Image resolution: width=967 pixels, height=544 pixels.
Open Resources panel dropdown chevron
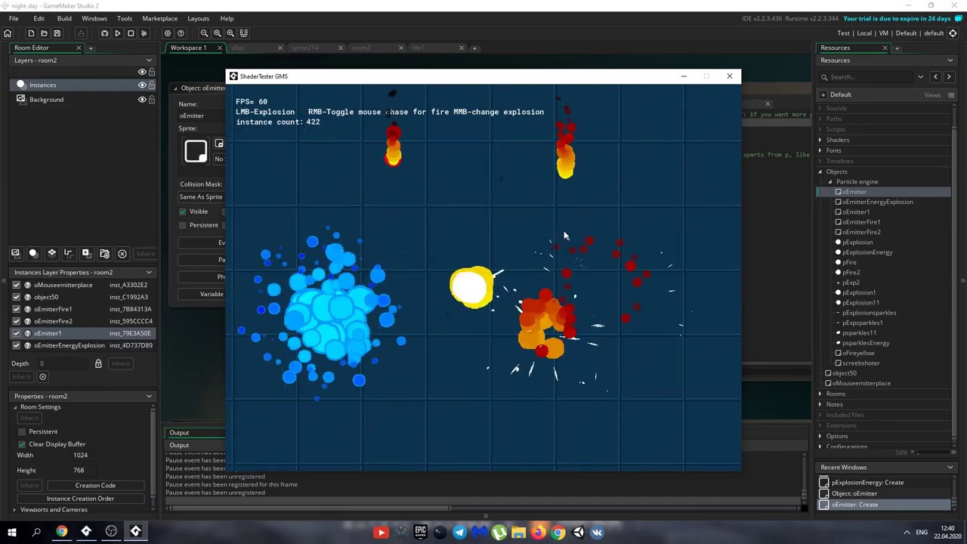tap(950, 60)
